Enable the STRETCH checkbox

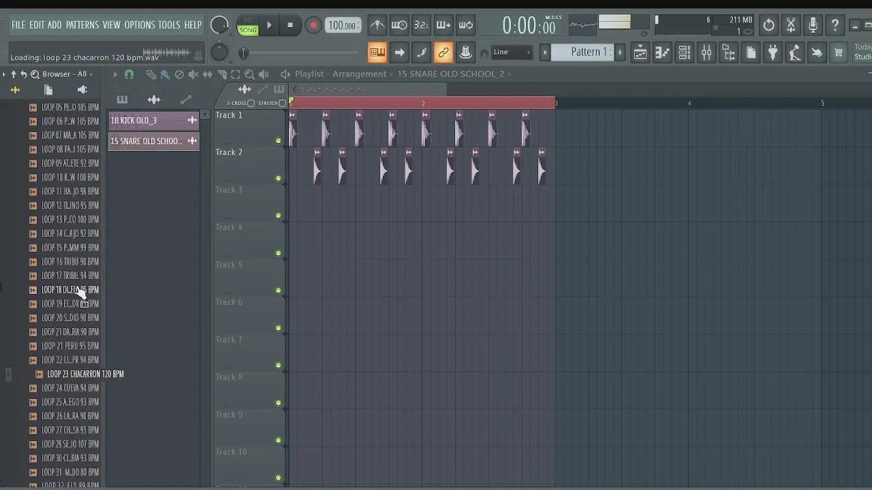click(282, 103)
